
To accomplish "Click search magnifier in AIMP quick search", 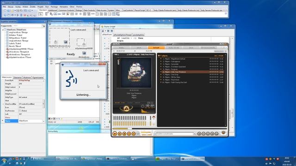I will (194, 134).
